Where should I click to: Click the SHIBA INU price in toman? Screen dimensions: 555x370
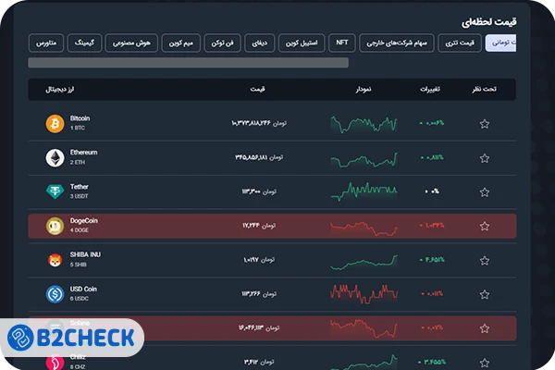(x=259, y=260)
